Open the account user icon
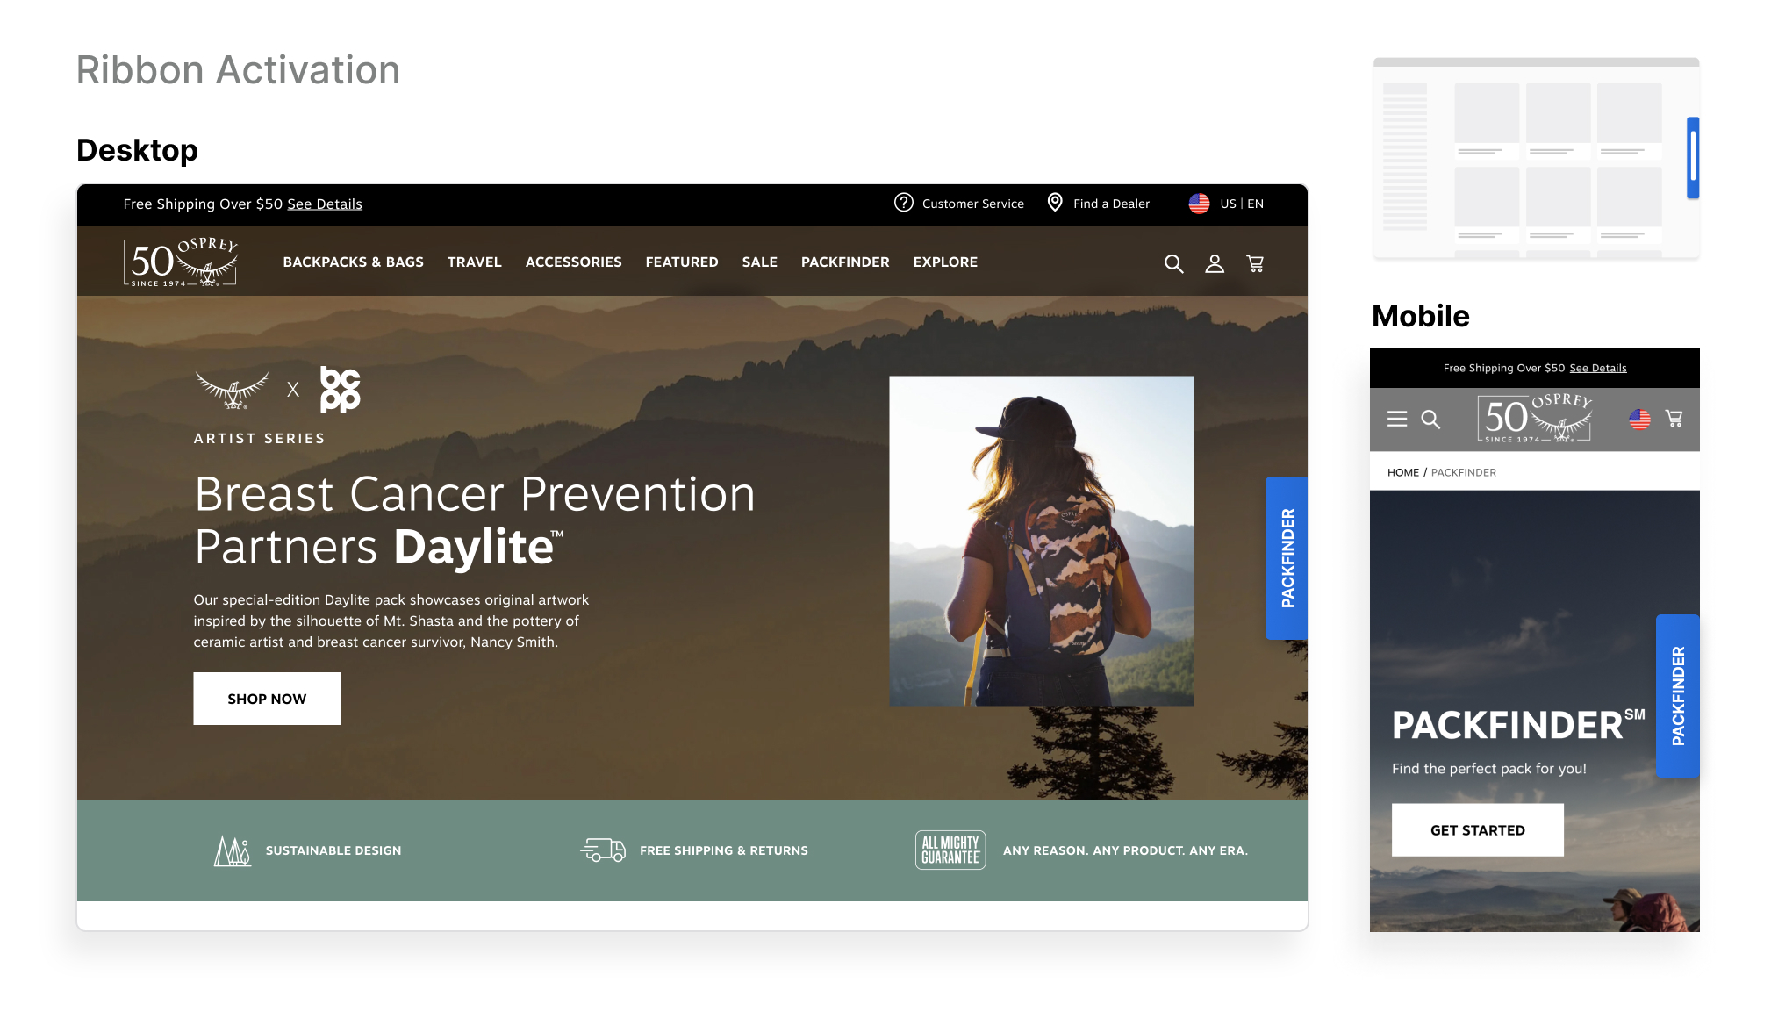The width and height of the screenshot is (1771, 1026). 1214,263
